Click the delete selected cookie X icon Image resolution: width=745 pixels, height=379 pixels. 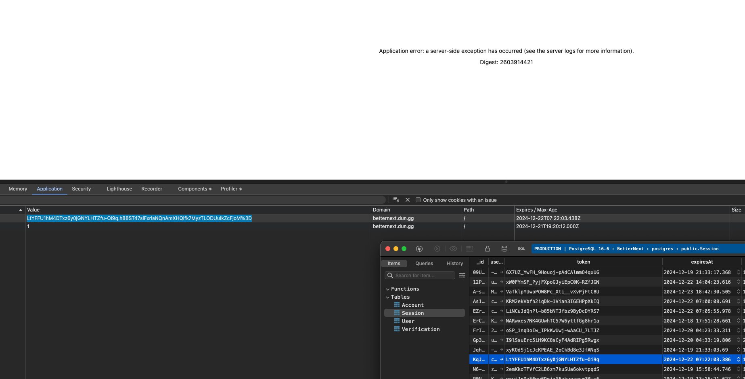(408, 200)
